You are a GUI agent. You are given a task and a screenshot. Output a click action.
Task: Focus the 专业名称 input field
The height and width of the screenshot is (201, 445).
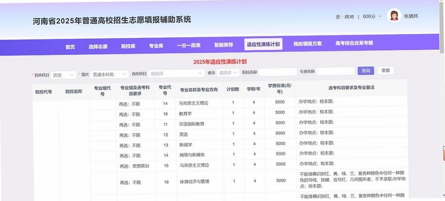click(x=335, y=71)
